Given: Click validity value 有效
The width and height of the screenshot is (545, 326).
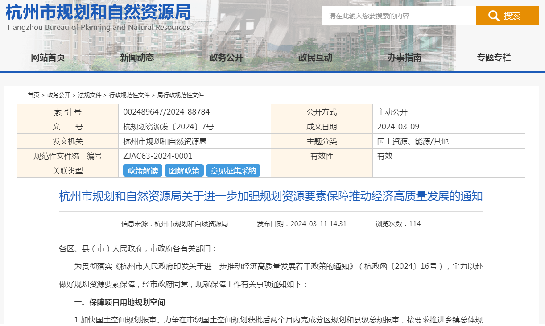Looking at the screenshot, I should 385,156.
